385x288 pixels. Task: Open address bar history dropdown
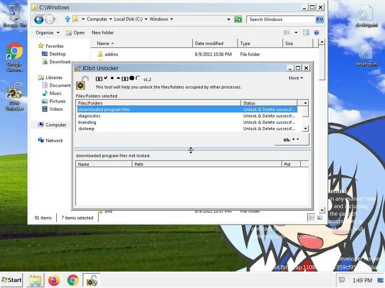[x=229, y=19]
